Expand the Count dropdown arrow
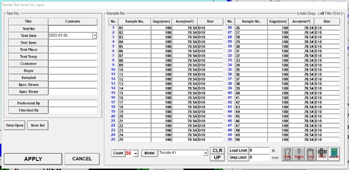Image resolution: width=349 pixels, height=170 pixels. click(x=136, y=153)
